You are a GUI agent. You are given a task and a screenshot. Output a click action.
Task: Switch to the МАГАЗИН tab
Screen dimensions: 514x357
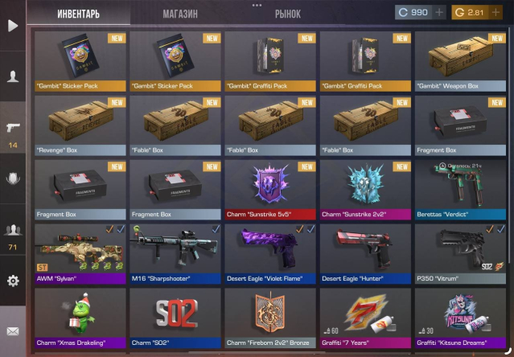click(180, 14)
